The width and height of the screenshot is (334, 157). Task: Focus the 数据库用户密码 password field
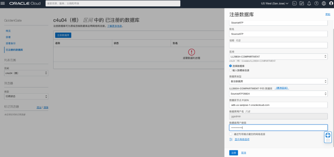[x=278, y=127]
